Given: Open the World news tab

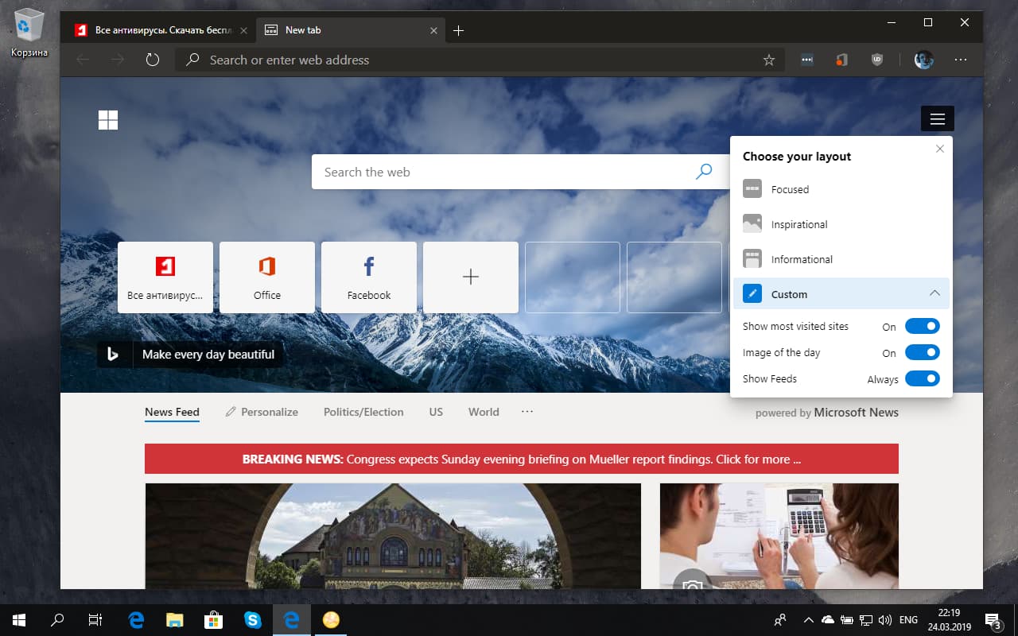Looking at the screenshot, I should click(x=484, y=412).
